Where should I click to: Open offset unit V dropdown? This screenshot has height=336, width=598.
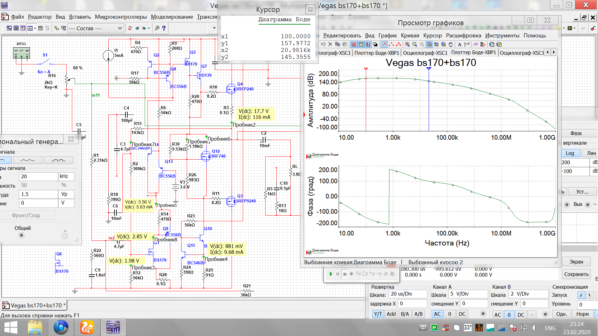click(66, 203)
